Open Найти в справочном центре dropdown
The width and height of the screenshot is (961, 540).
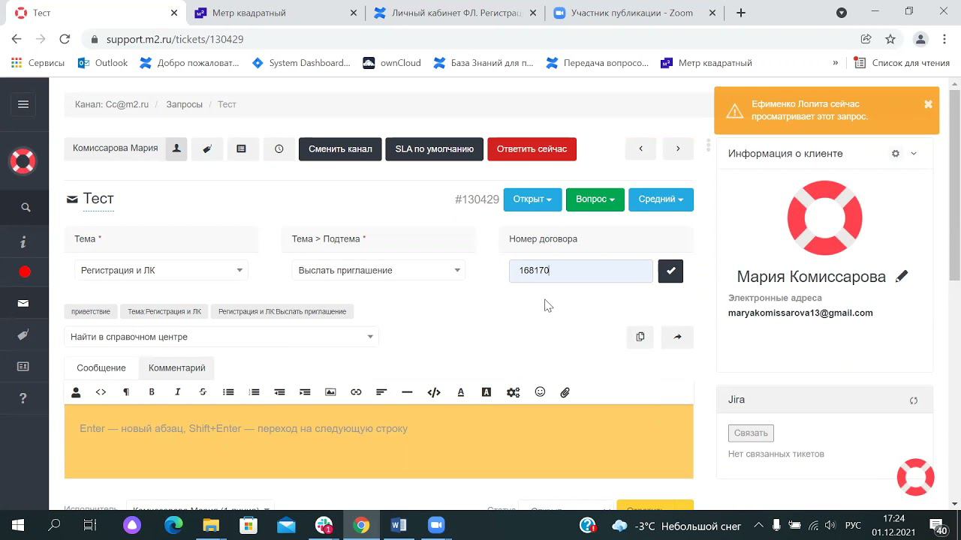221,337
